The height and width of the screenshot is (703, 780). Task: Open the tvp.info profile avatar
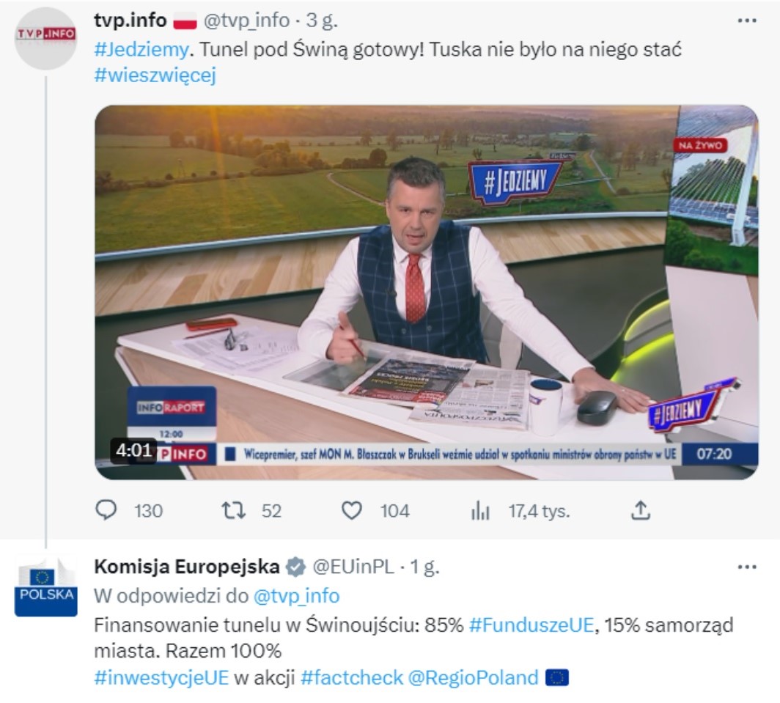pos(45,38)
